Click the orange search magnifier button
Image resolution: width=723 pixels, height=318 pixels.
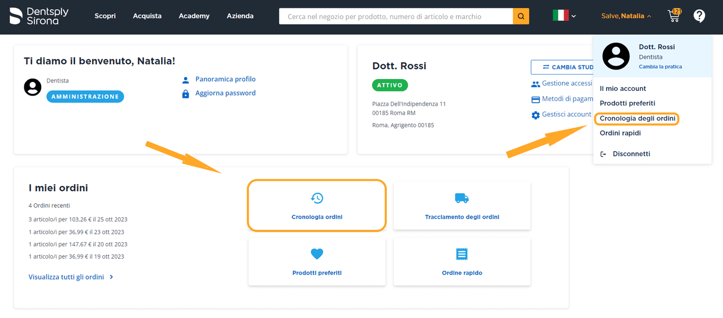pos(521,16)
